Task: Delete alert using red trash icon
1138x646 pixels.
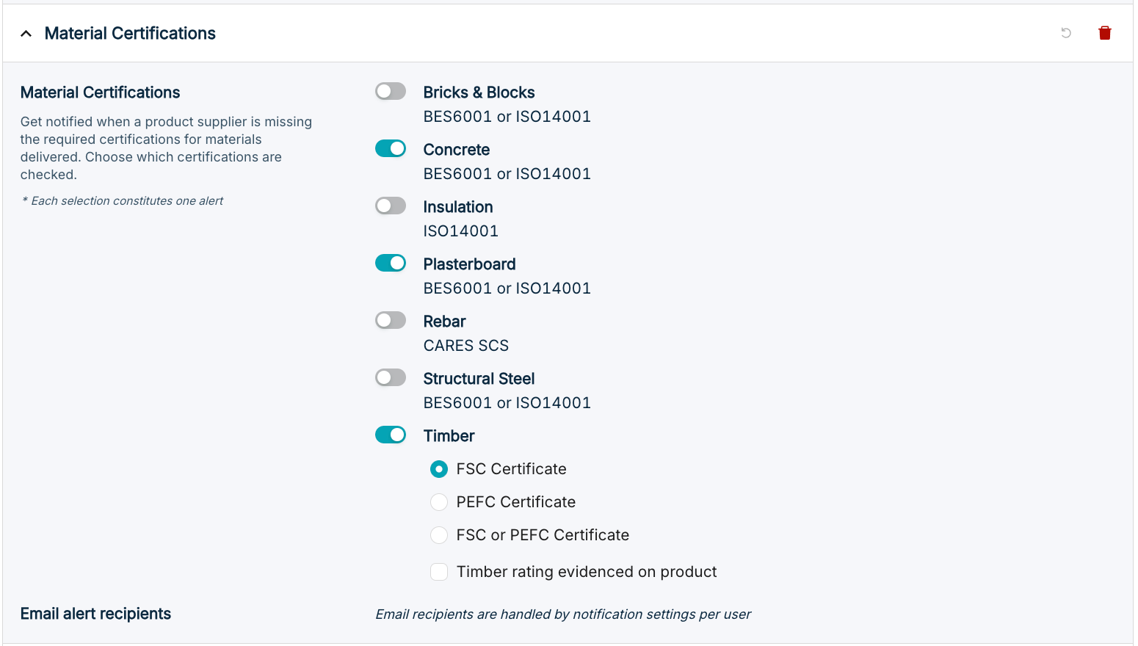Action: tap(1104, 33)
